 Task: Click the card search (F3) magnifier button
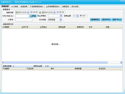click(x=33, y=16)
